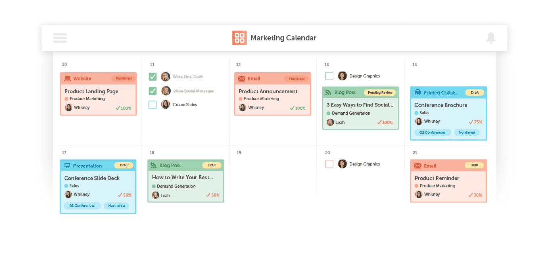The width and height of the screenshot is (549, 279).
Task: Click Leah's avatar on How to Write Your Best
Action: pyautogui.click(x=155, y=195)
